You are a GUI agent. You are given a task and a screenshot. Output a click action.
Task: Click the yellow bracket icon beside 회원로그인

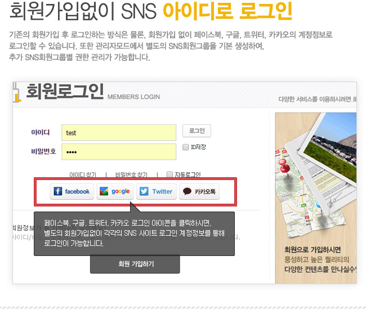[16, 93]
